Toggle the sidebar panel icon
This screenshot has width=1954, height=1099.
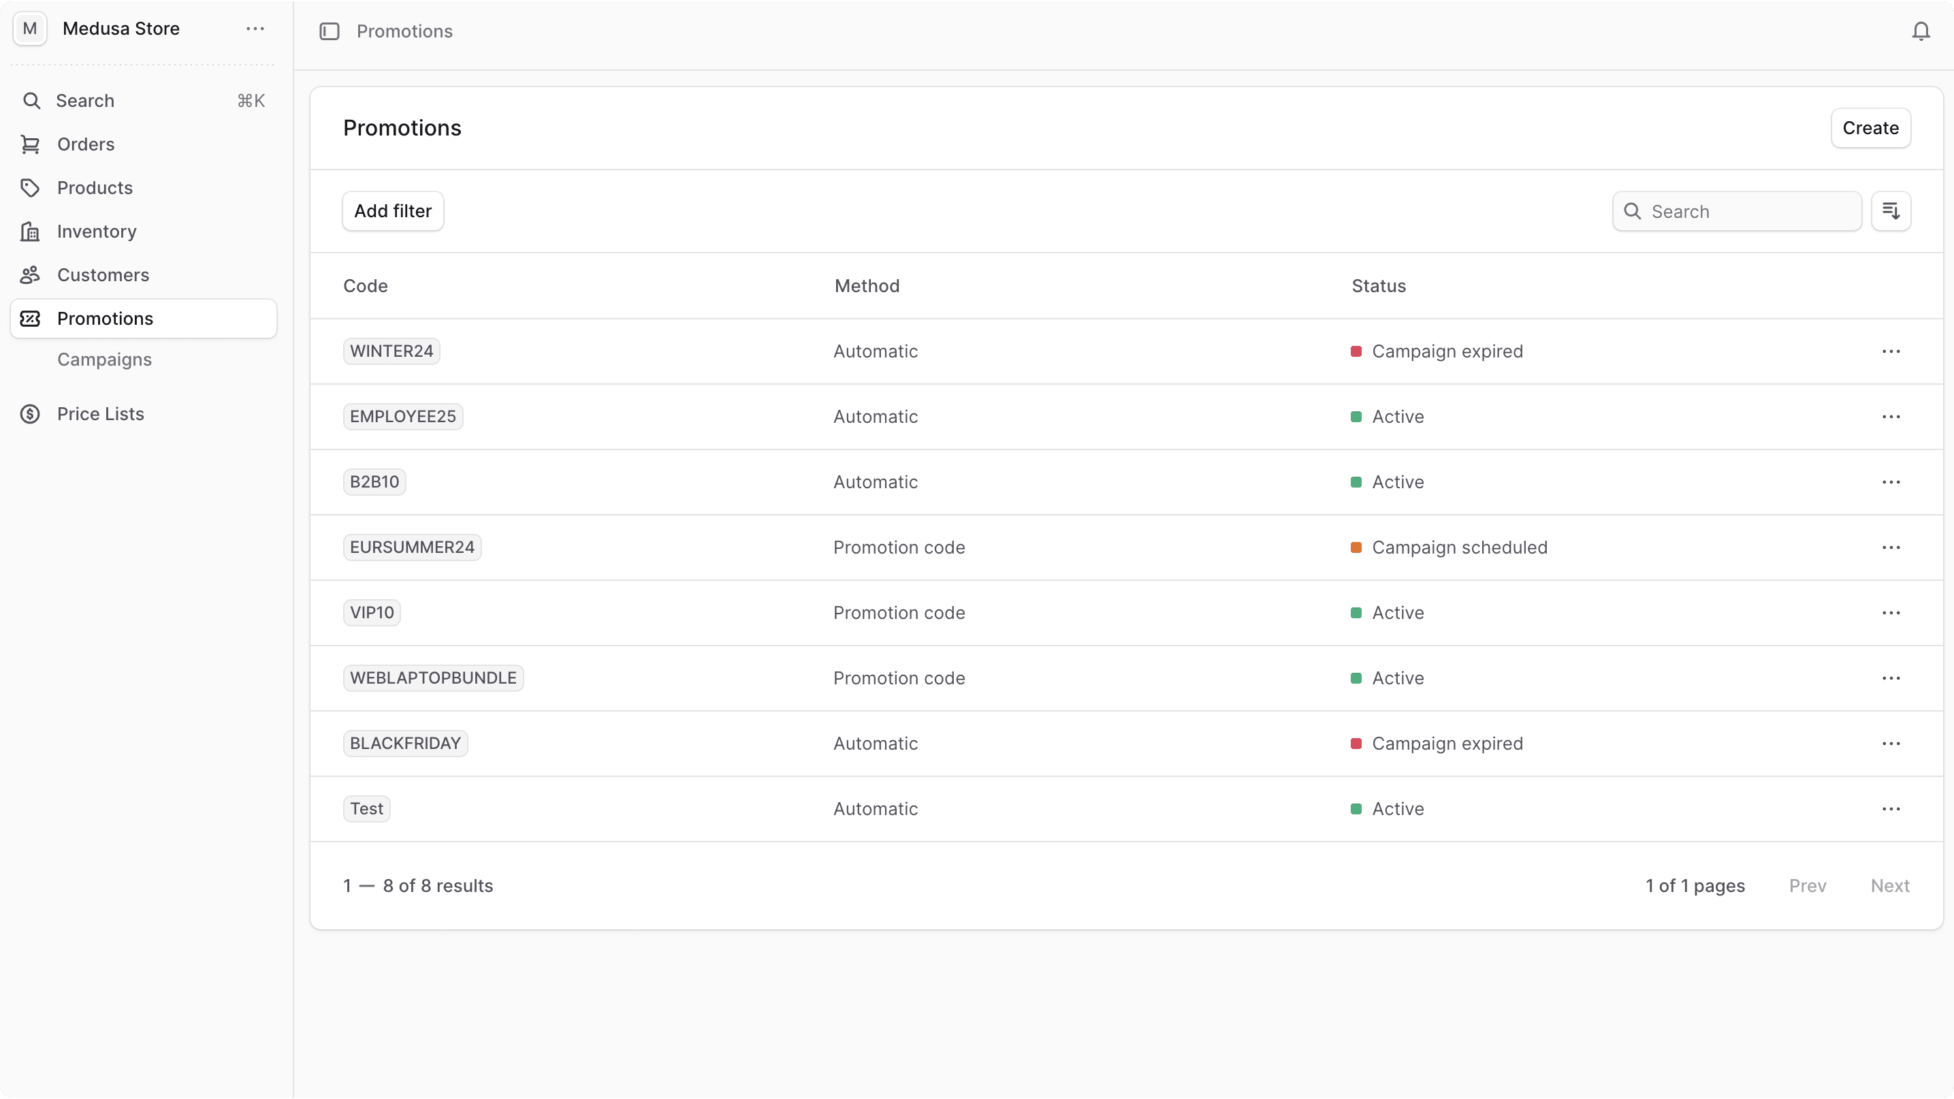pyautogui.click(x=330, y=31)
